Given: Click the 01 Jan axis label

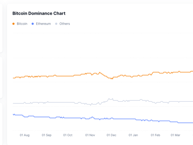Looking at the screenshot, I should (133, 135).
